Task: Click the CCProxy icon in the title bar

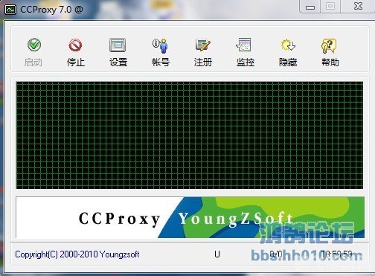Action: (x=10, y=10)
